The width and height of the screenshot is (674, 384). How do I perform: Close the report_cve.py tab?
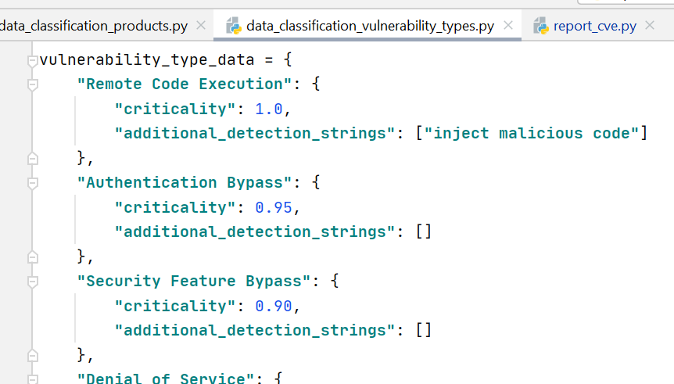pos(650,25)
